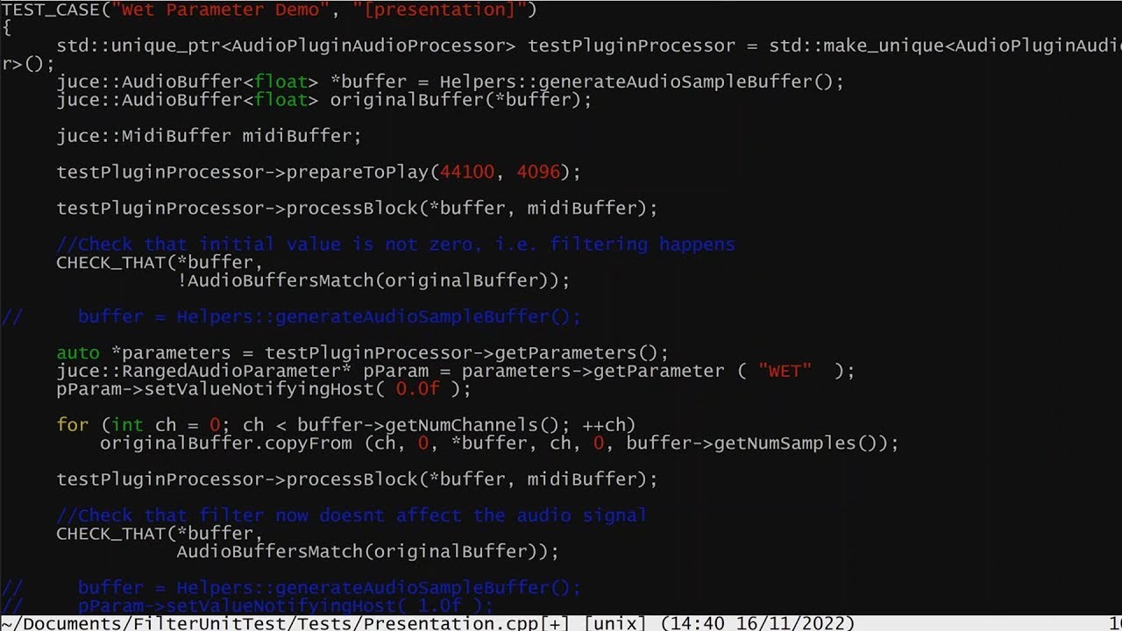Viewport: 1122px width, 631px height.
Task: Click getParameter call before "WET"
Action: [659, 371]
